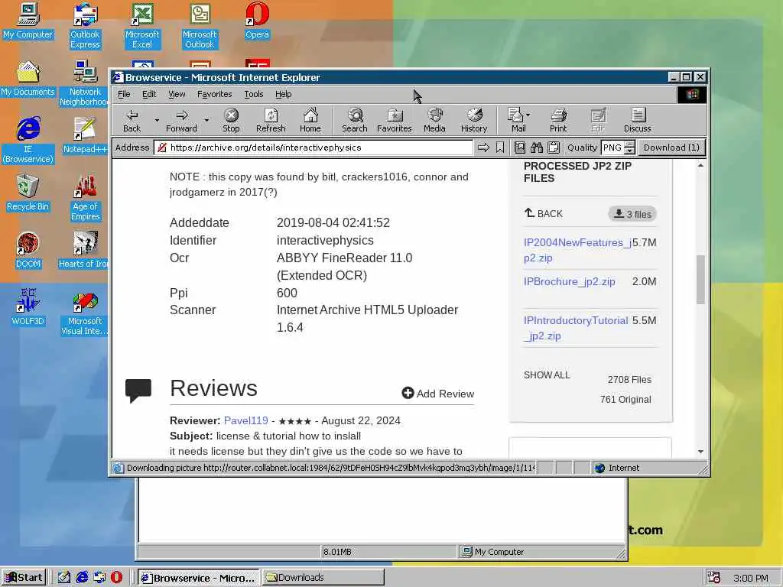783x587 pixels.
Task: Open the Edit menu
Action: point(149,94)
